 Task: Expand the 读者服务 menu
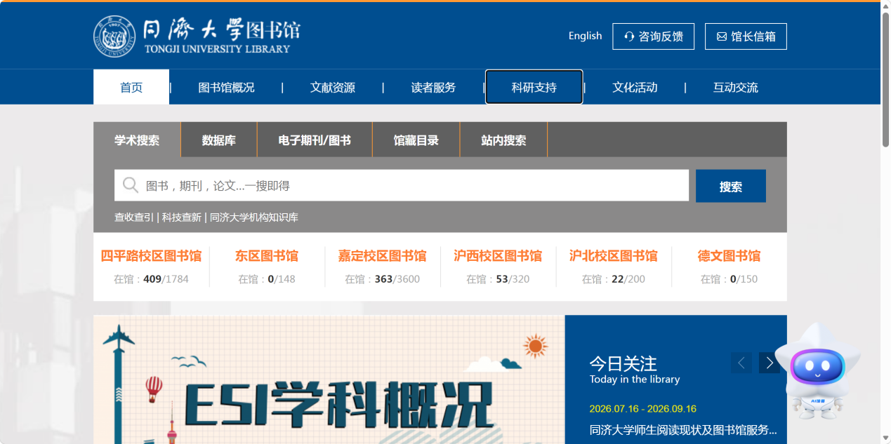click(x=434, y=88)
